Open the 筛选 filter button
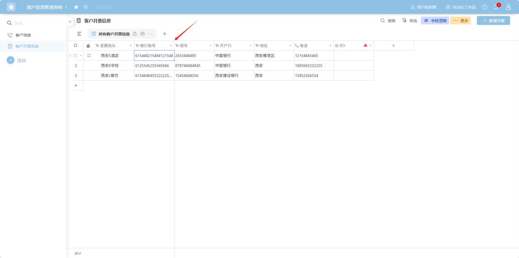Screen dimensions: 519x258 click(410, 20)
